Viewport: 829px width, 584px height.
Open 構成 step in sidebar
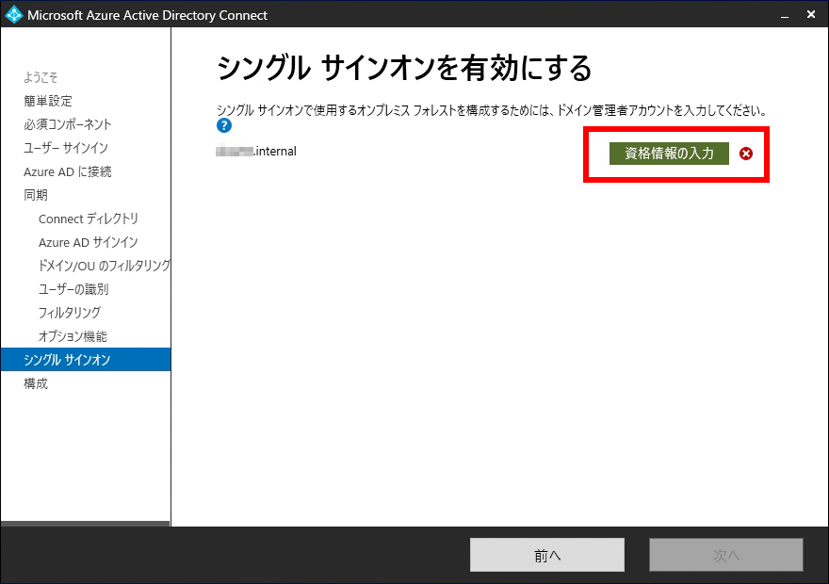click(36, 383)
